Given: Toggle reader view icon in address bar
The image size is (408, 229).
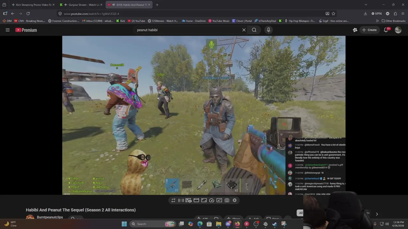Looking at the screenshot, I should (327, 14).
